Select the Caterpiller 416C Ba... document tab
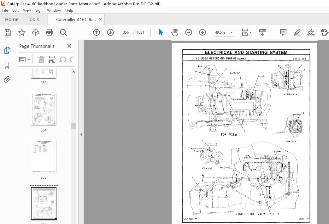The width and height of the screenshot is (329, 224). [x=76, y=20]
